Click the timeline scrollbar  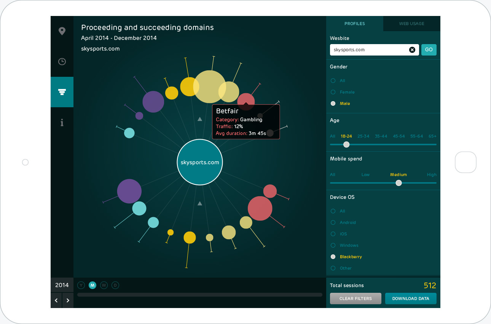pos(200,295)
